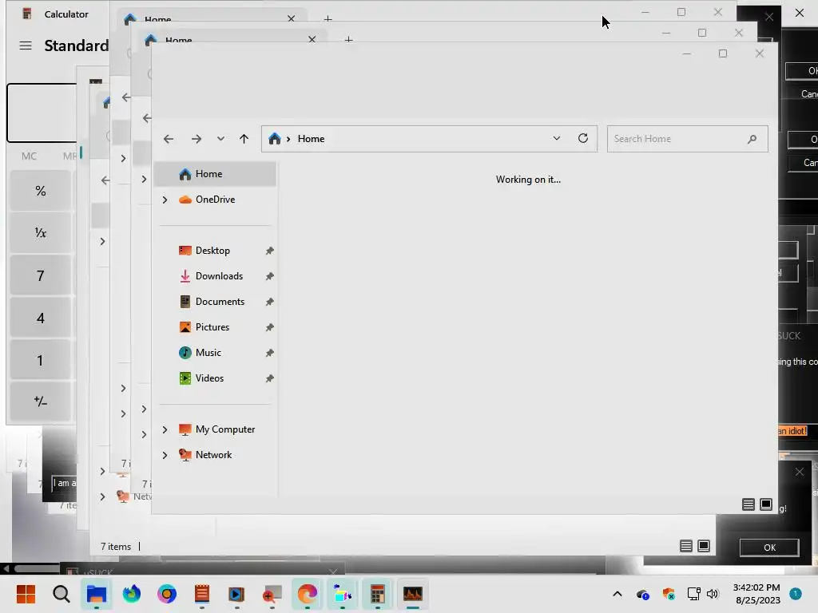Click the reciprocal 1/x key in Calculator
818x613 pixels.
(x=40, y=233)
